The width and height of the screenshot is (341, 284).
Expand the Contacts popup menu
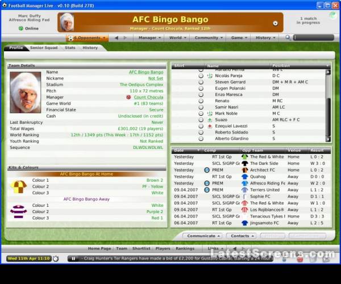pyautogui.click(x=242, y=236)
